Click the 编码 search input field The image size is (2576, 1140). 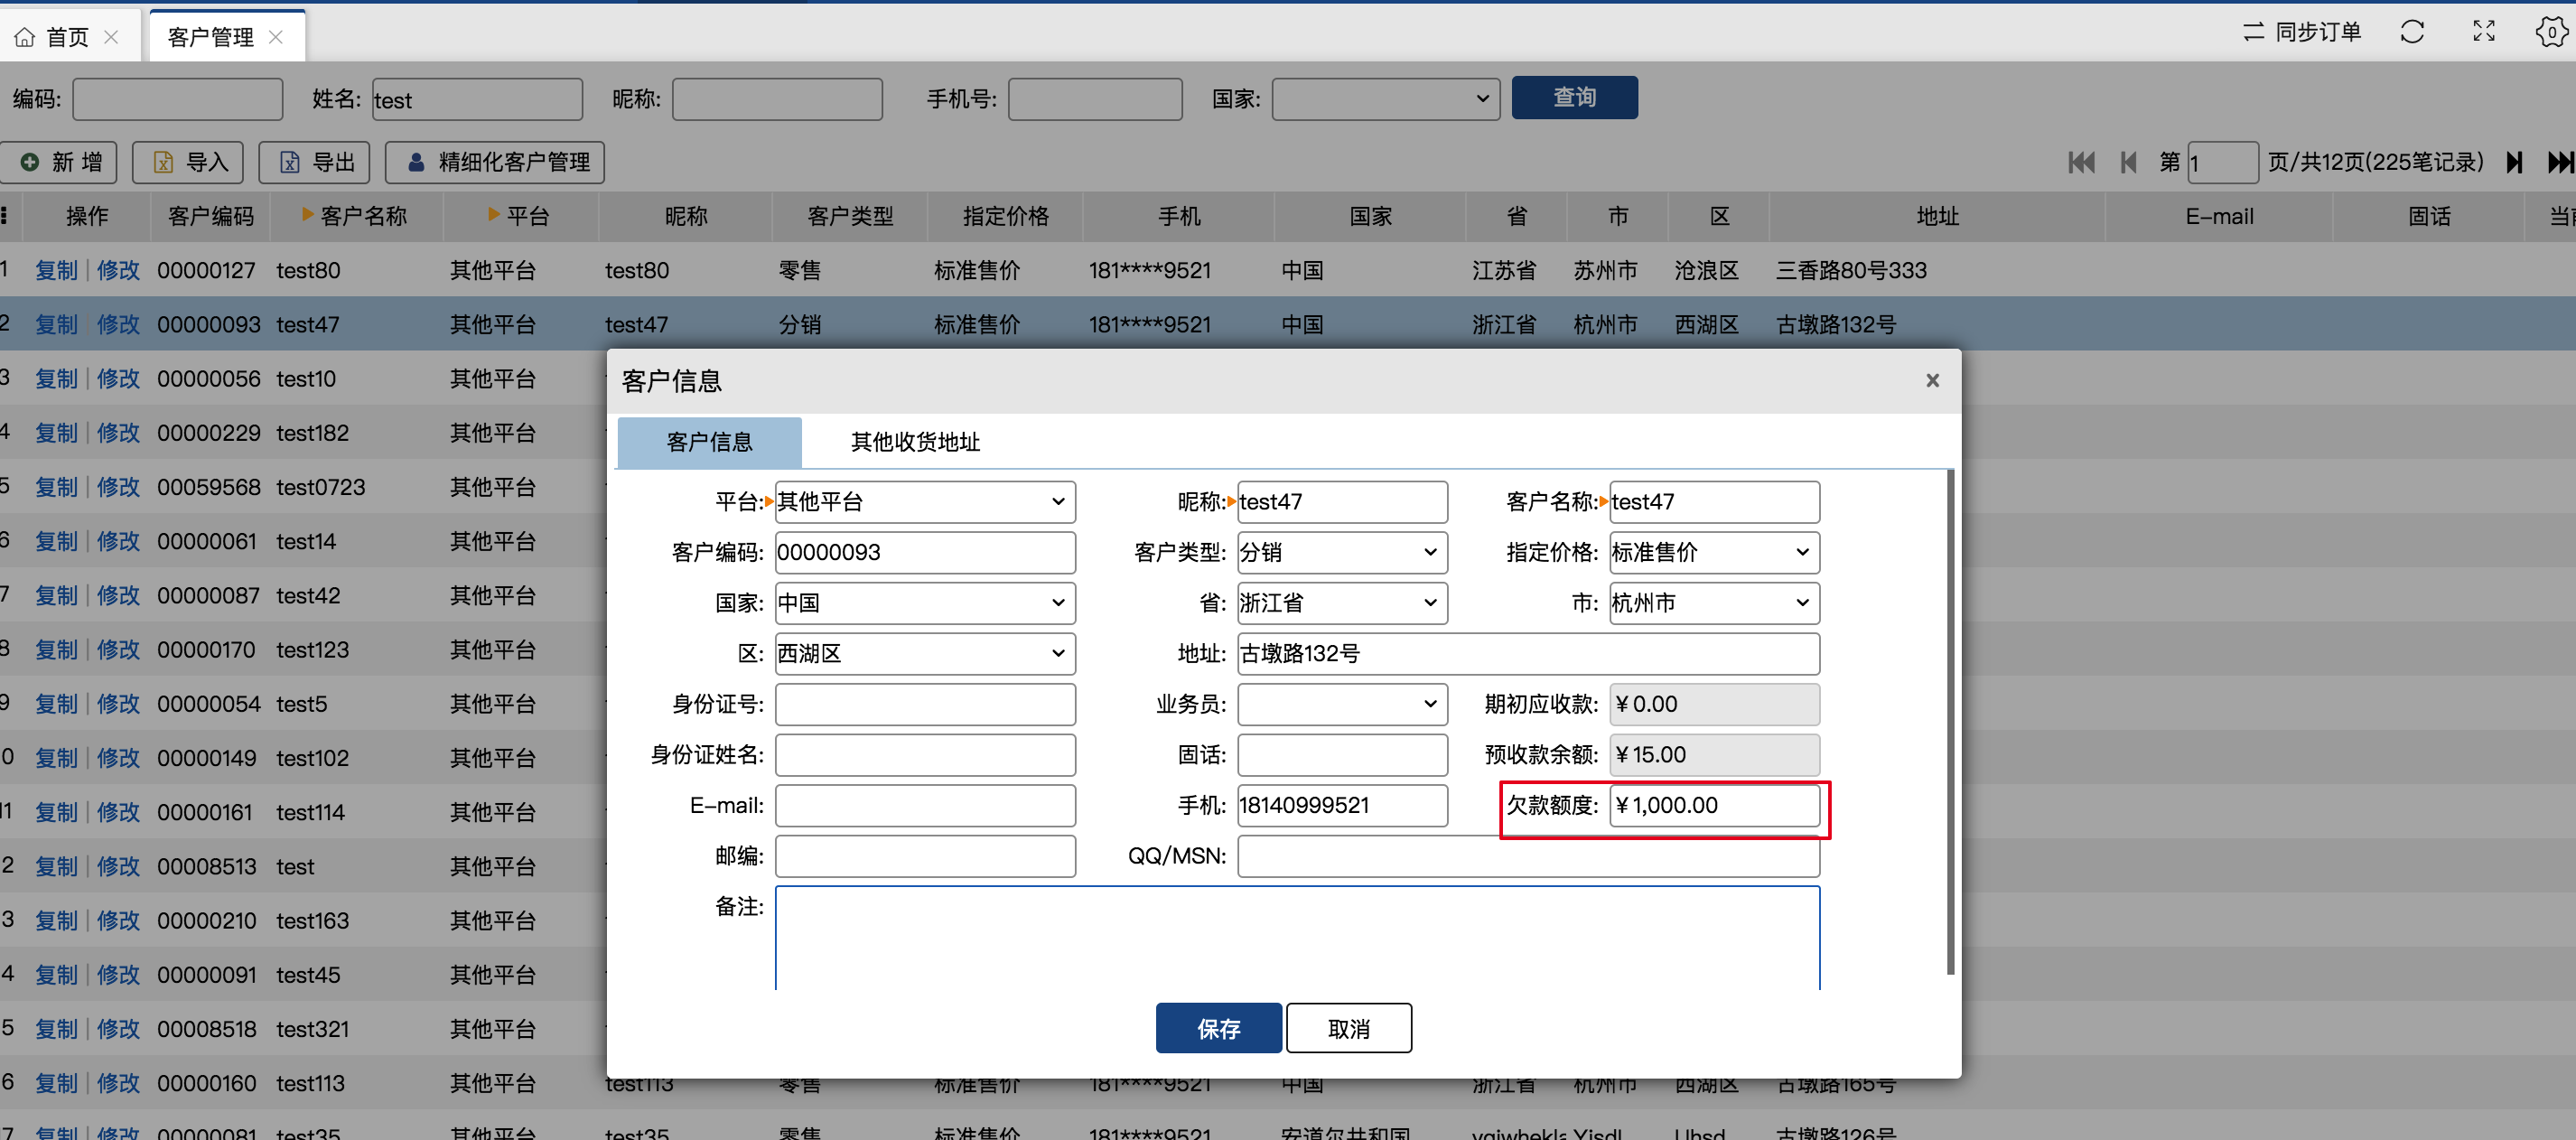[x=178, y=99]
